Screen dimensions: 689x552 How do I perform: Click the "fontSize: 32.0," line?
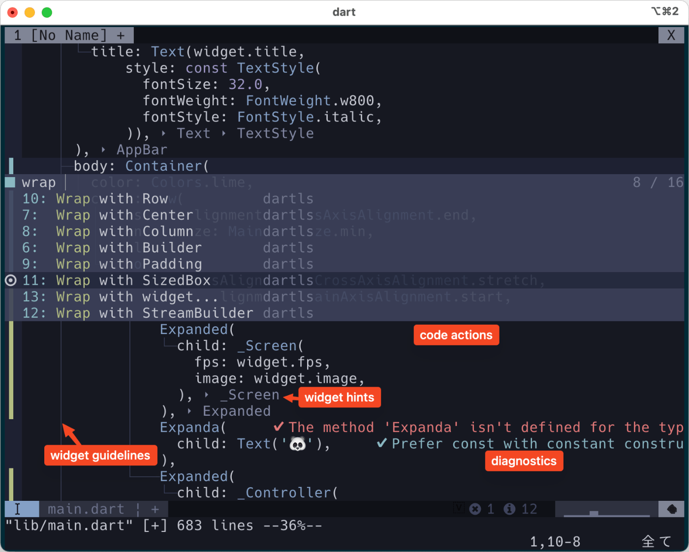(x=206, y=84)
